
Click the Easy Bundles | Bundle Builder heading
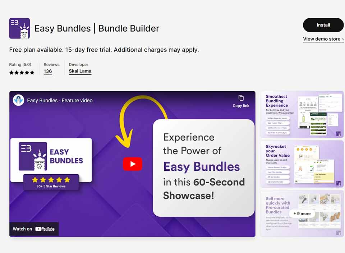(97, 28)
